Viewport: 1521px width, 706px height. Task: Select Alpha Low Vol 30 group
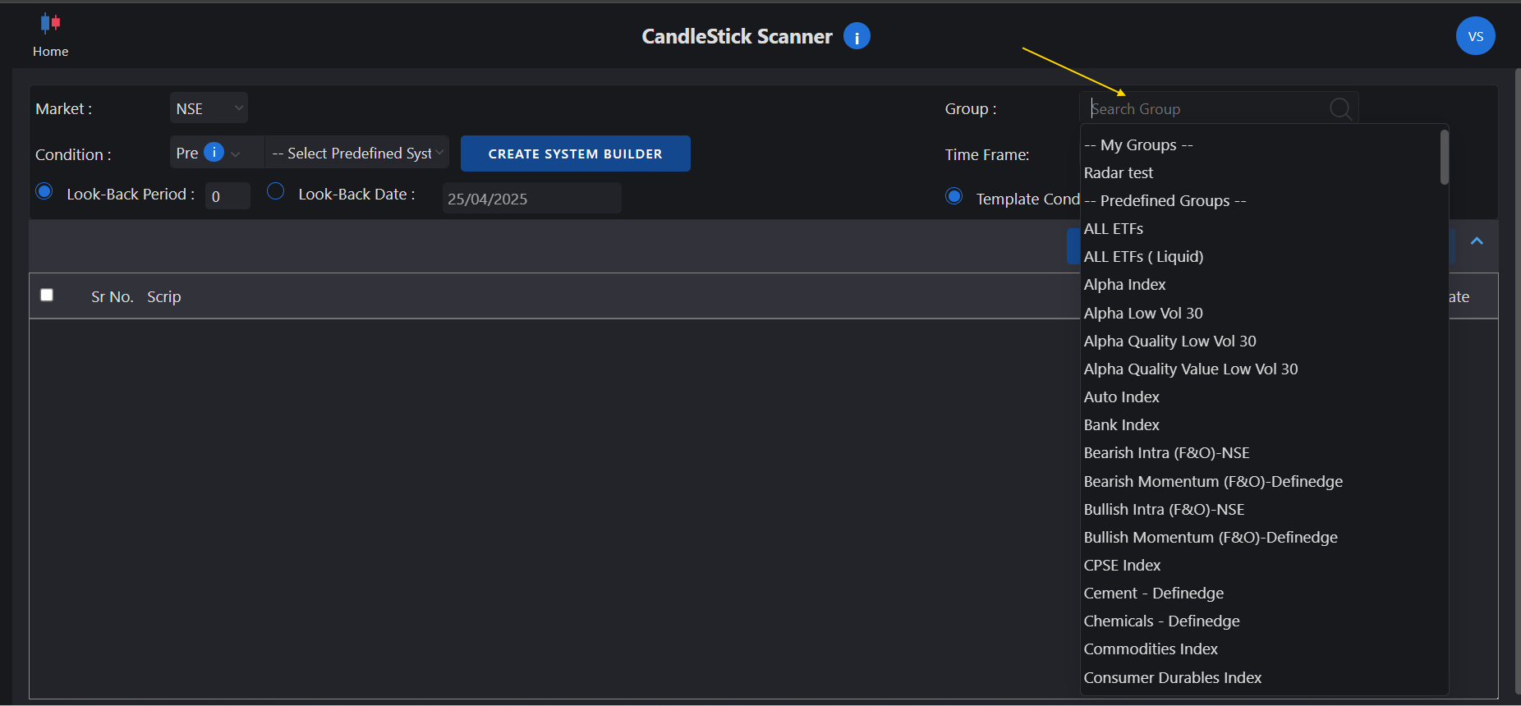click(1143, 314)
